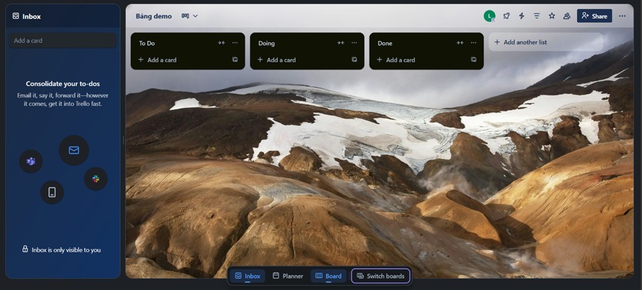Screen dimensions: 642x290
Task: Click the Inbox 'Add a card' field
Action: 62,40
